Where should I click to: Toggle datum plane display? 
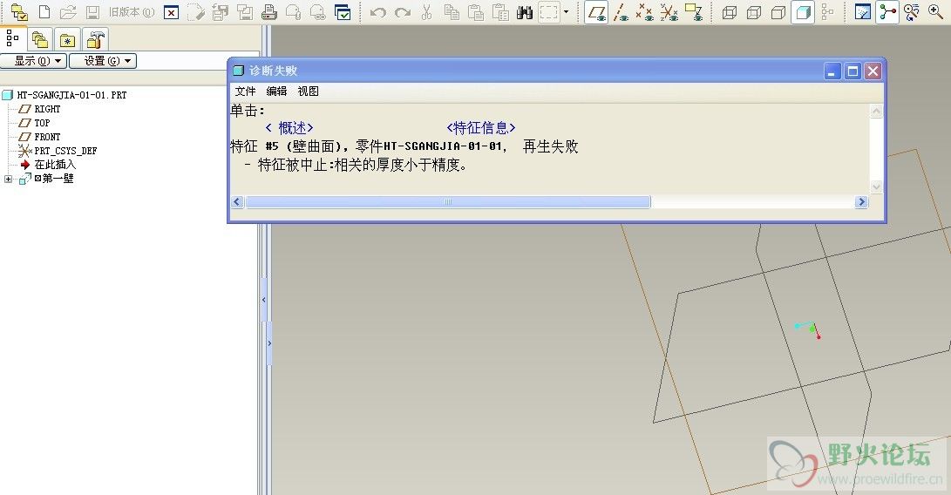597,12
